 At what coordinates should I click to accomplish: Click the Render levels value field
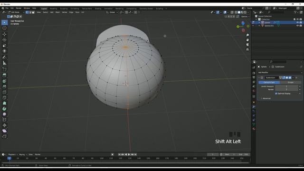286,90
